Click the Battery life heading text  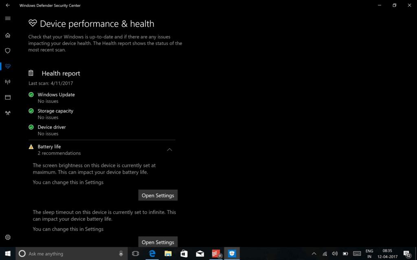coord(49,147)
